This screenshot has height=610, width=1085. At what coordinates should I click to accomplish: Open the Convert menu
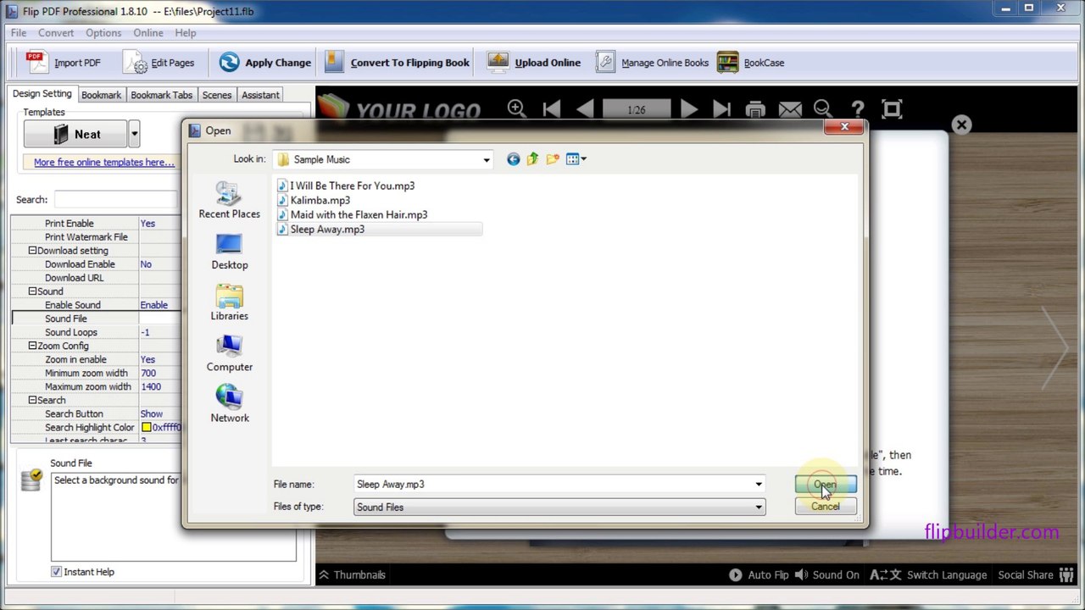[x=56, y=33]
